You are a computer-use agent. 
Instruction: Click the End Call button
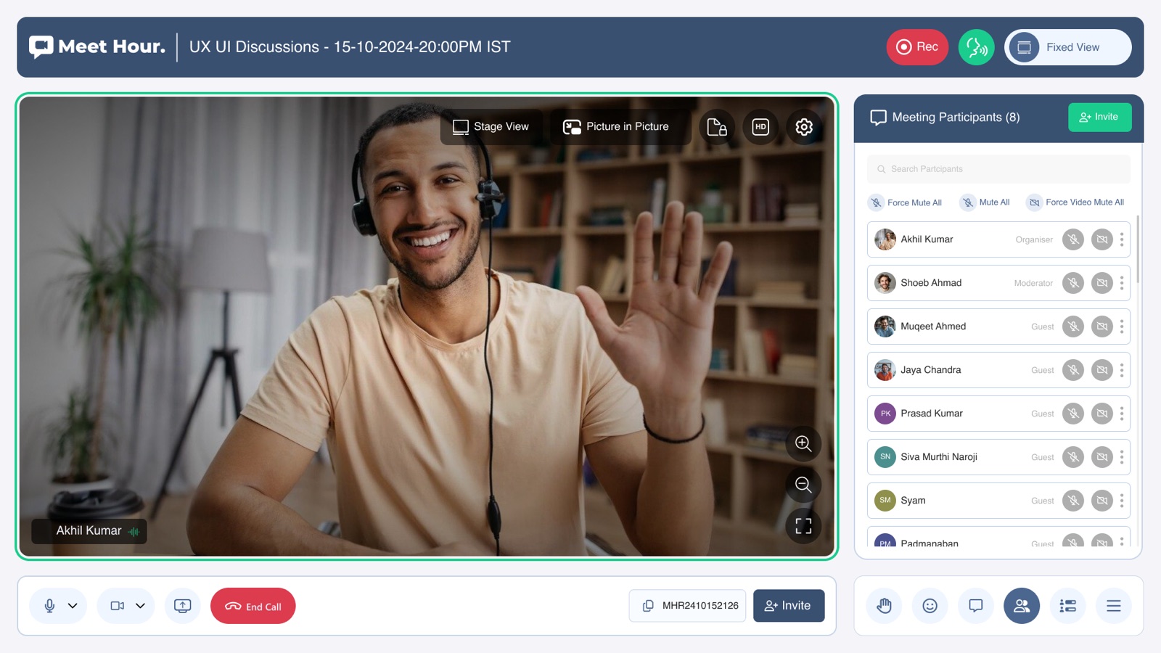(x=253, y=606)
